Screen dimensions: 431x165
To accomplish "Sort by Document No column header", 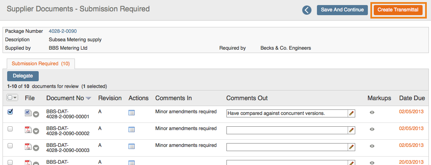I will (69, 98).
